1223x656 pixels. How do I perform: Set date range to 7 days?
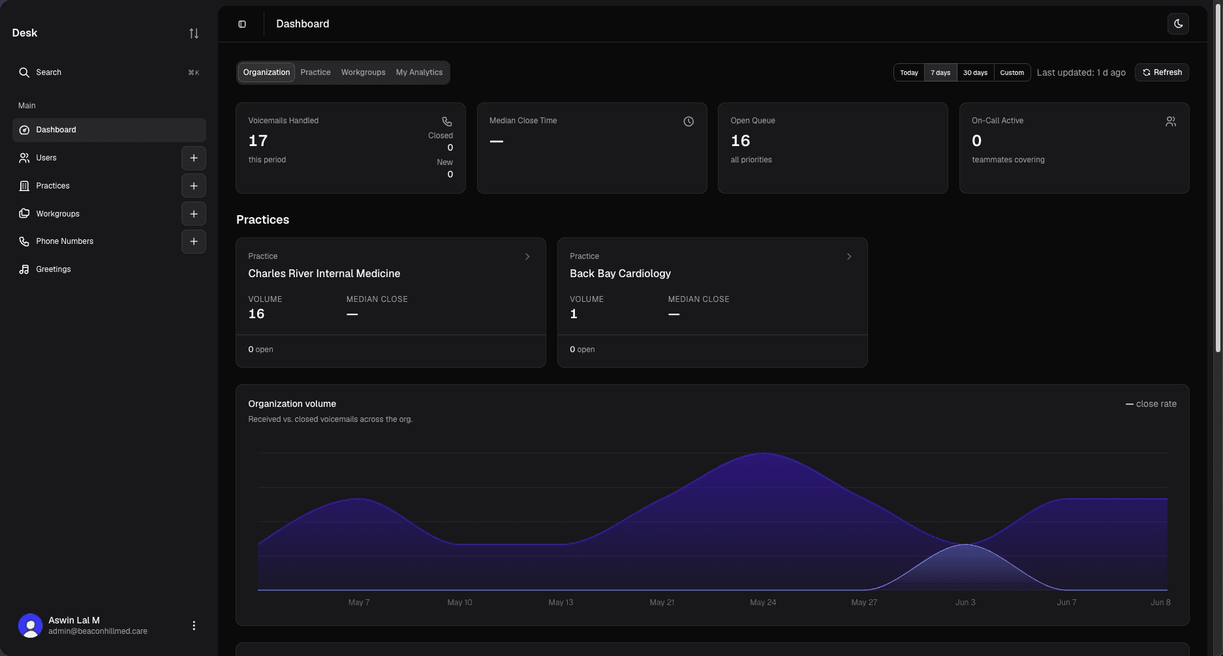coord(940,72)
